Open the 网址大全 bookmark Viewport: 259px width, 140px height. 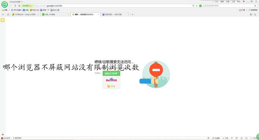[x=34, y=10]
